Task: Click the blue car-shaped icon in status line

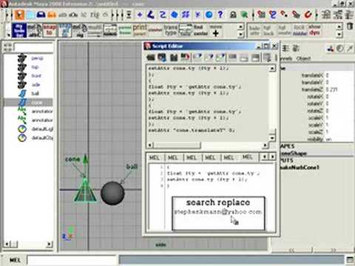Action: [41, 15]
